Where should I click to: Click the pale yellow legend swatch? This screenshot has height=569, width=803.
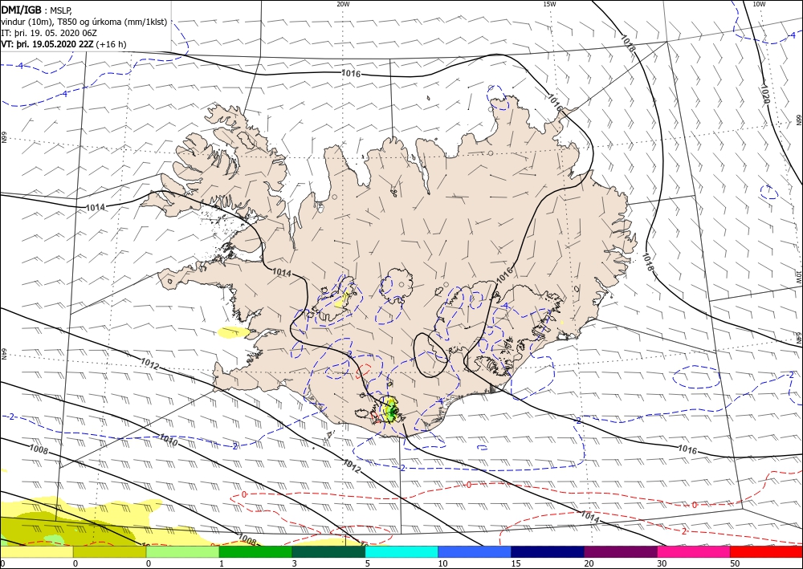36,551
